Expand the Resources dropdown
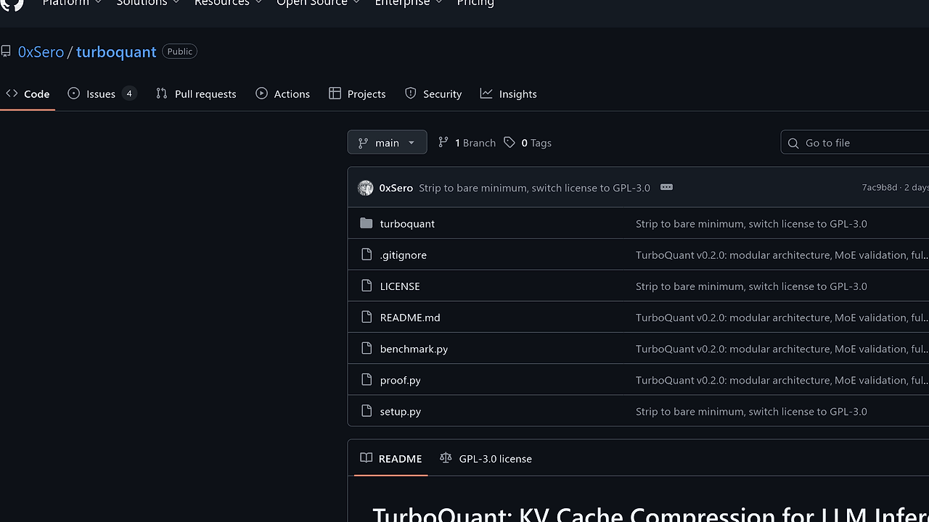Viewport: 929px width, 522px height. 228,3
